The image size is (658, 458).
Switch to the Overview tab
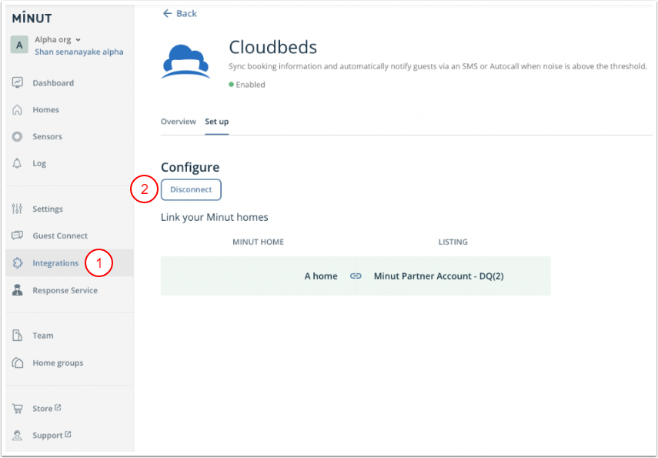[178, 122]
